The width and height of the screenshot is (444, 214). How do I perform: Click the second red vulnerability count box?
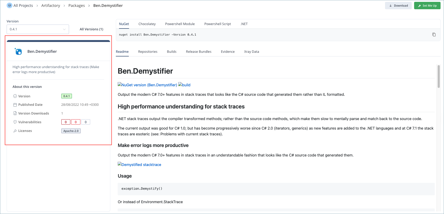pyautogui.click(x=76, y=122)
